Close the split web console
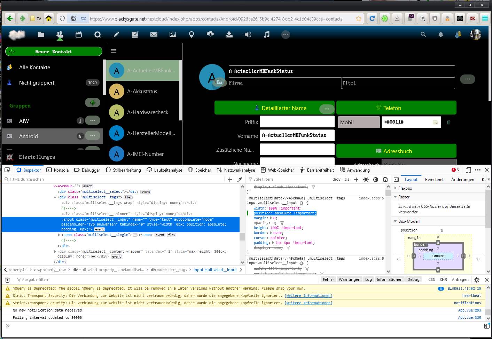The height and width of the screenshot is (339, 492). point(487,279)
